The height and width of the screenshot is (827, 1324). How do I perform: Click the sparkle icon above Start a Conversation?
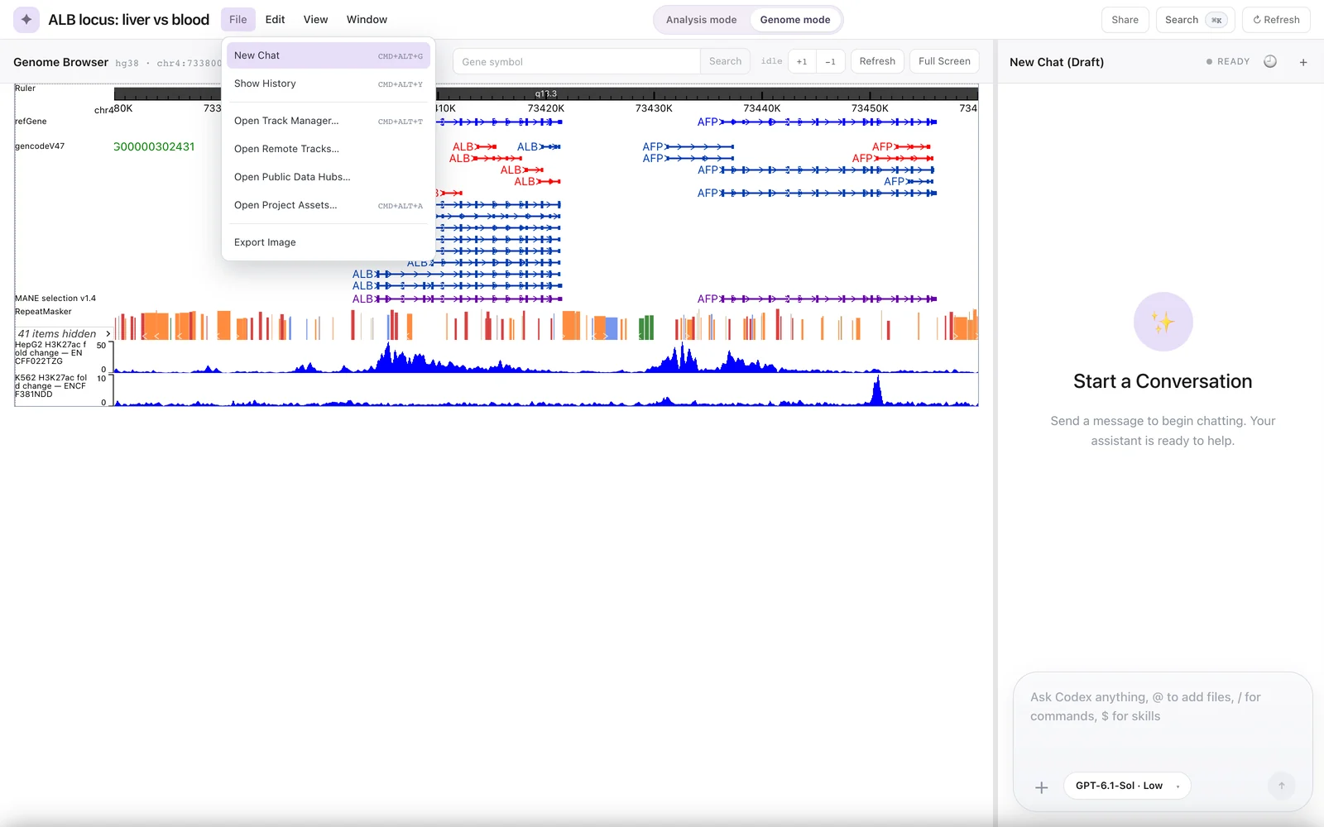coord(1163,322)
